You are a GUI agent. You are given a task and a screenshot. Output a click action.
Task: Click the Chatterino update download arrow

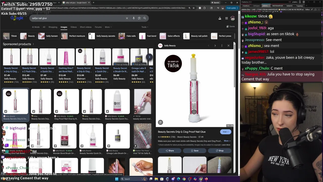tap(300, 2)
